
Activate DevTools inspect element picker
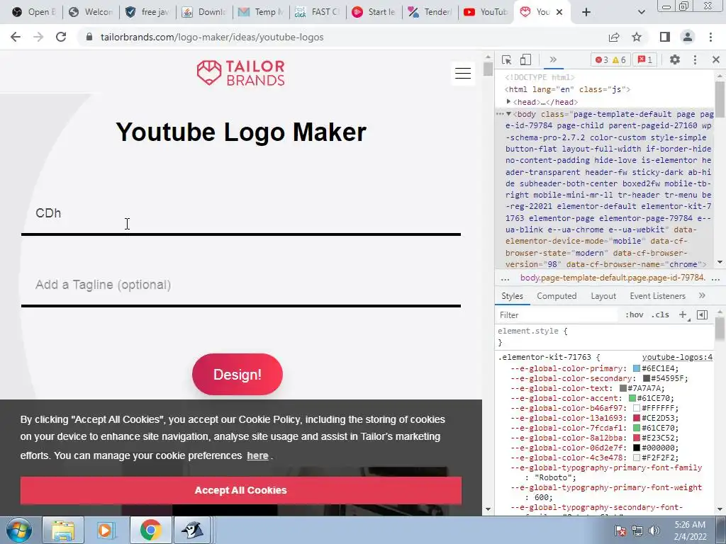coord(506,59)
